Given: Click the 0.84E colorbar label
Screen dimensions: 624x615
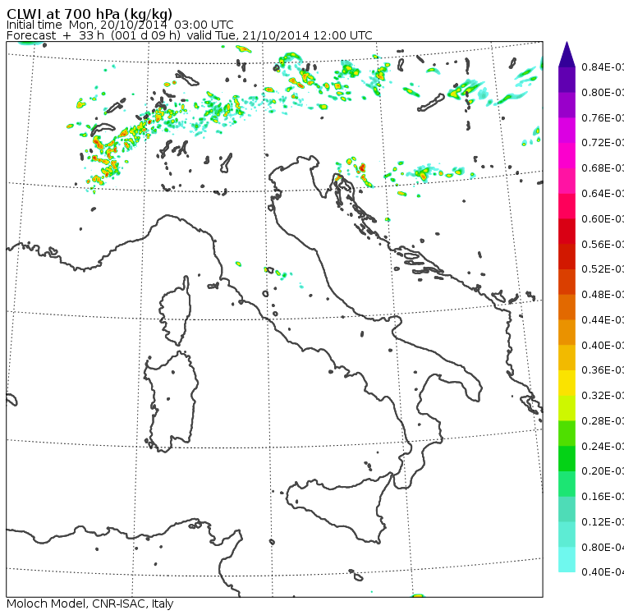Looking at the screenshot, I should pyautogui.click(x=603, y=67).
